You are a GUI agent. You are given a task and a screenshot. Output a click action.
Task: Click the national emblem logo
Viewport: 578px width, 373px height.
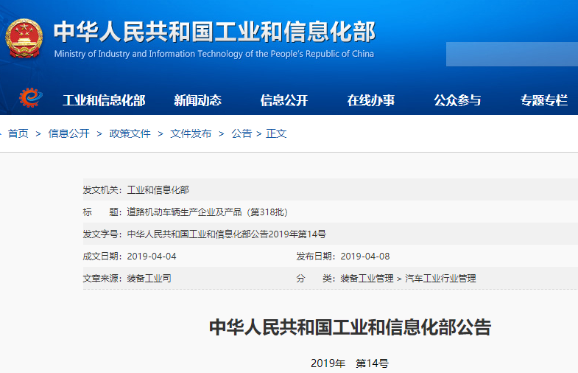click(24, 38)
